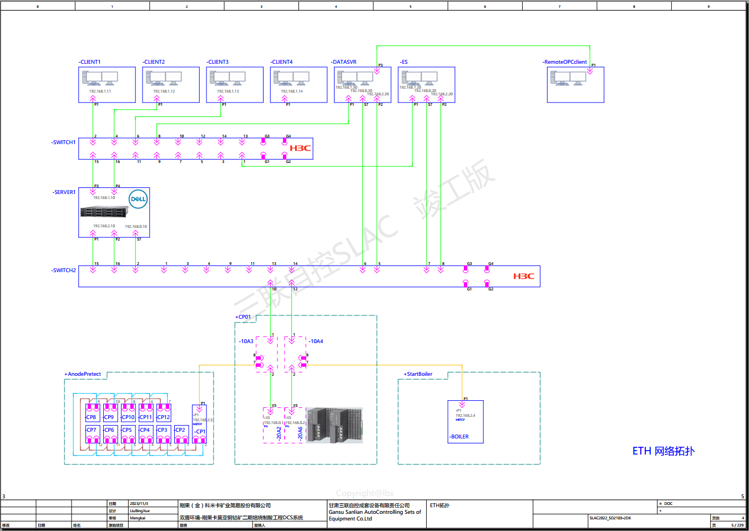
Task: Select the CLIENT4 workstation computer icon
Action: tap(291, 78)
